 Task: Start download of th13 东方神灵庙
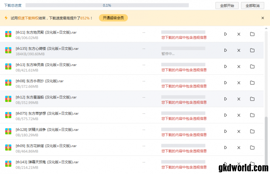pyautogui.click(x=225, y=67)
